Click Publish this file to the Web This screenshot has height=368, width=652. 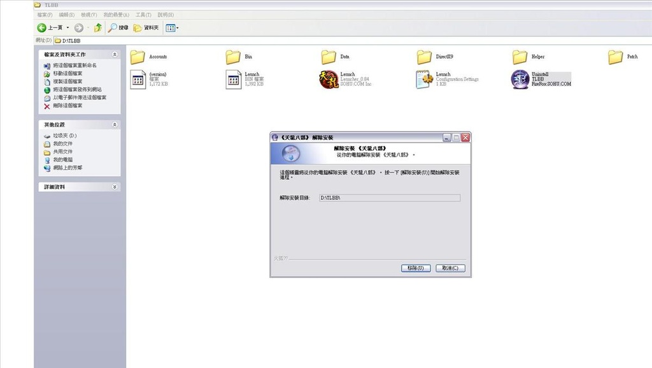pyautogui.click(x=77, y=90)
